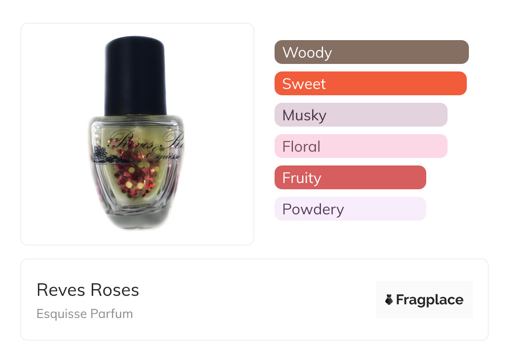The height and width of the screenshot is (361, 509).
Task: Click the word Woody in the brown bar
Action: coord(307,53)
